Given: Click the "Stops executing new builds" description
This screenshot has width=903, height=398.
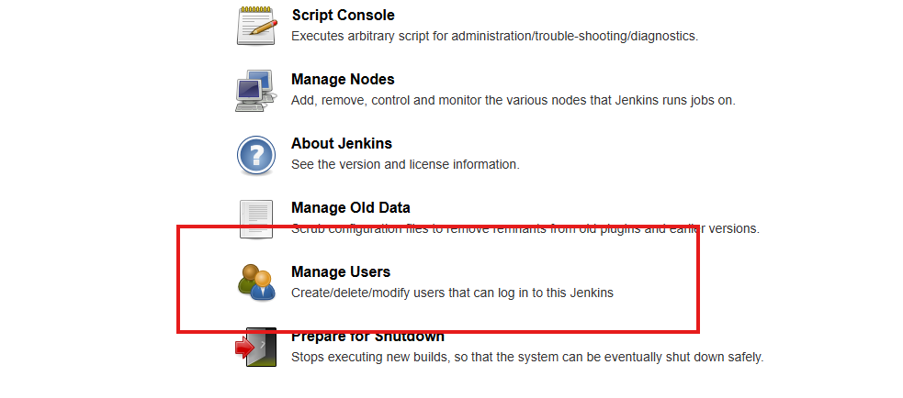Looking at the screenshot, I should click(x=526, y=357).
